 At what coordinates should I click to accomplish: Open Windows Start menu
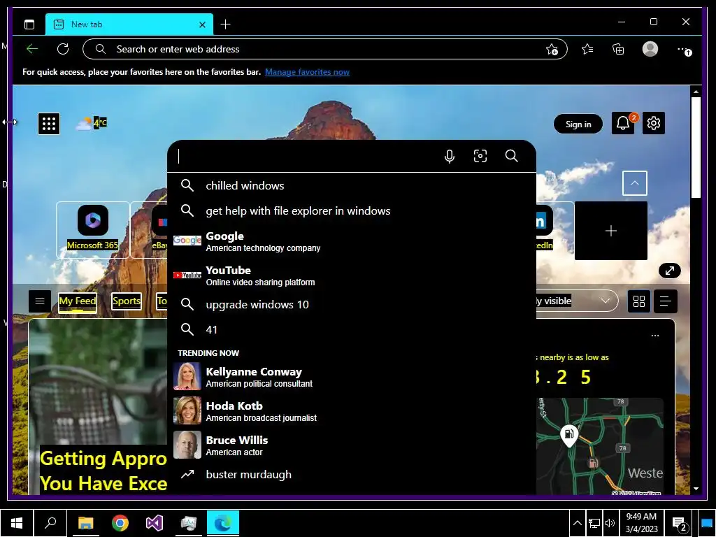tap(17, 523)
